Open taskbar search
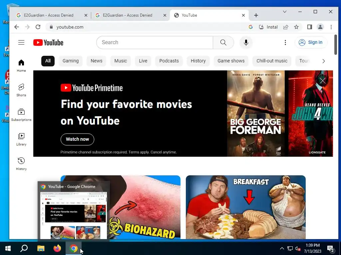 [24, 248]
